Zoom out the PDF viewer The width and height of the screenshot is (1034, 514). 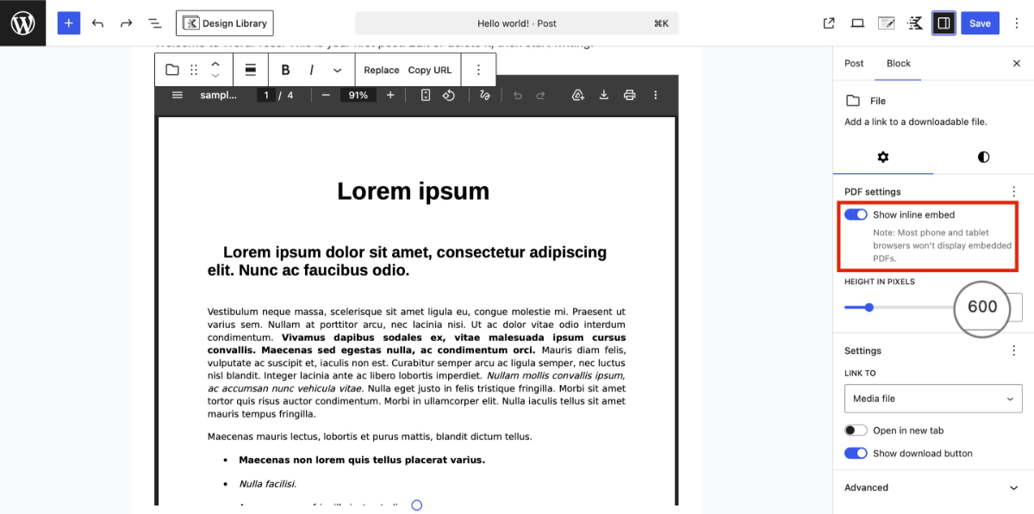(x=326, y=95)
